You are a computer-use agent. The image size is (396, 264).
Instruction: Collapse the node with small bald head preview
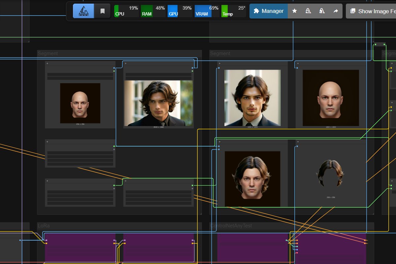pyautogui.click(x=47, y=63)
